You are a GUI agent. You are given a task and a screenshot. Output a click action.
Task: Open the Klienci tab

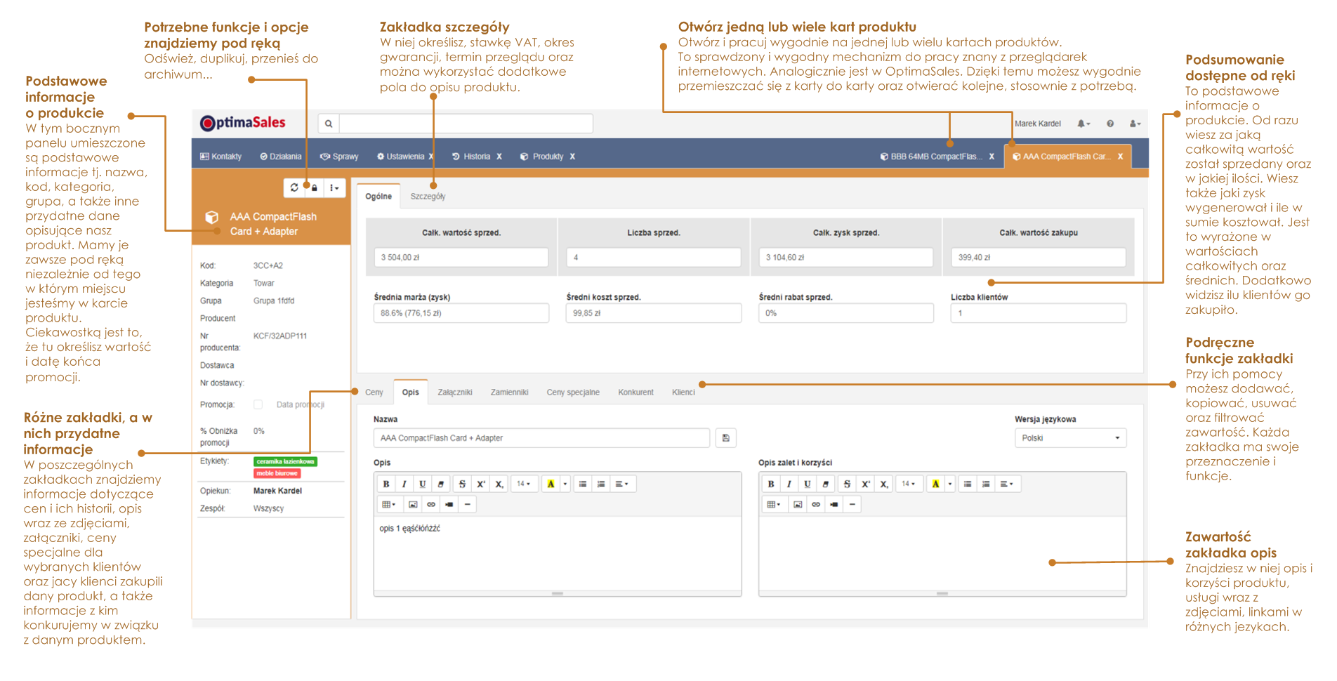683,392
